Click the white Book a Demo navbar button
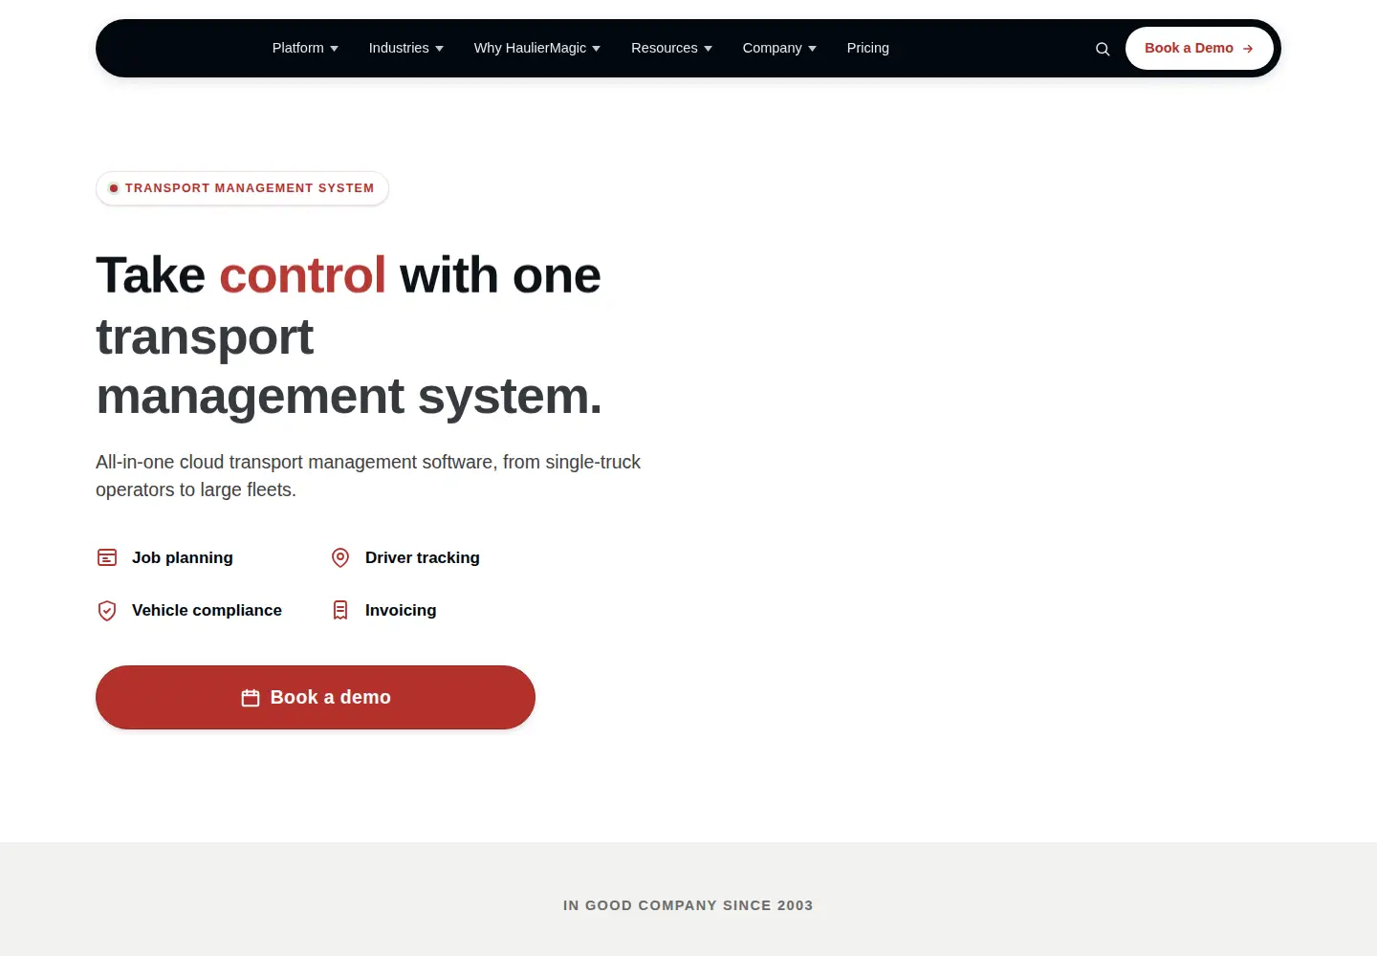 tap(1199, 48)
